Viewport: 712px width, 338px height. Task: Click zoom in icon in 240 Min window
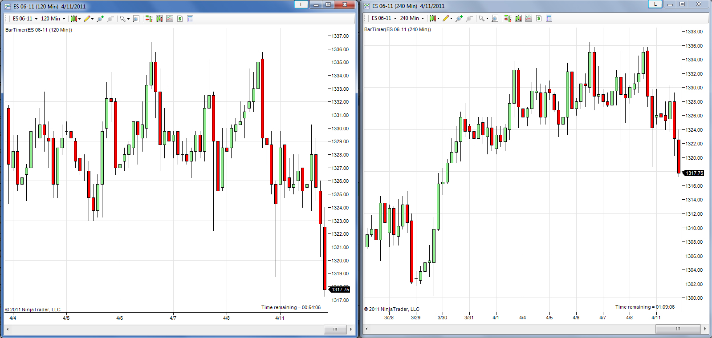pyautogui.click(x=459, y=18)
